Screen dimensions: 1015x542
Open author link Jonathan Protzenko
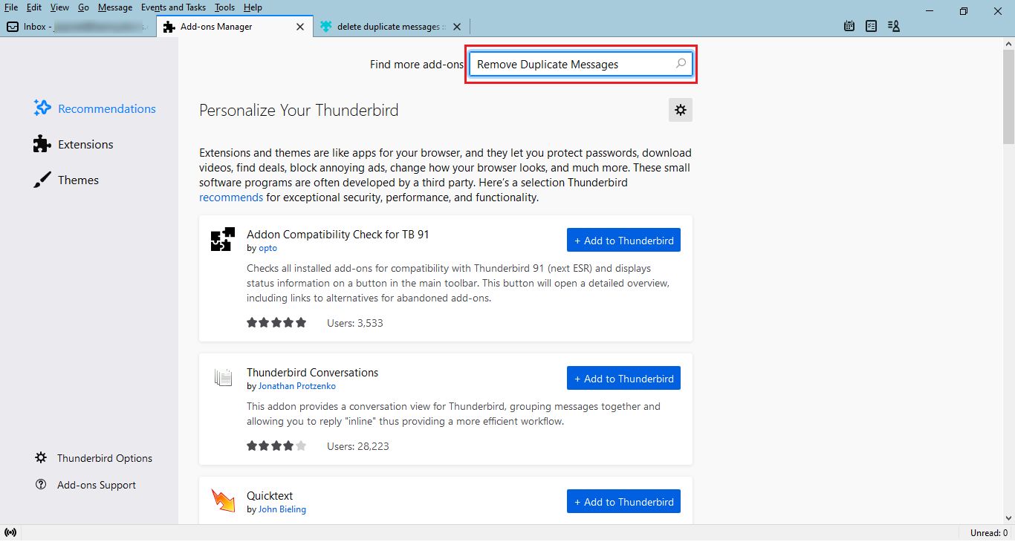(297, 386)
